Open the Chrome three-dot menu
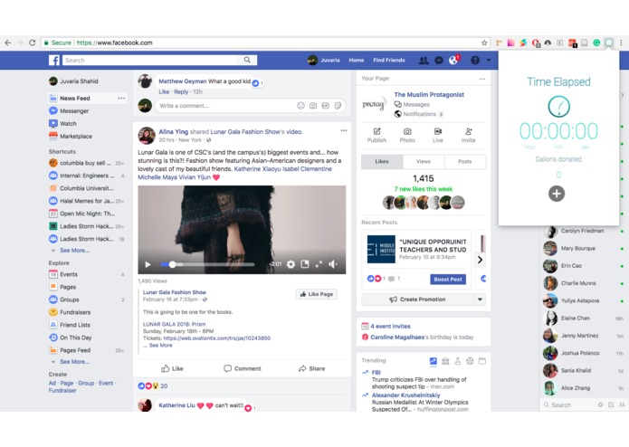This screenshot has width=629, height=447. click(621, 43)
